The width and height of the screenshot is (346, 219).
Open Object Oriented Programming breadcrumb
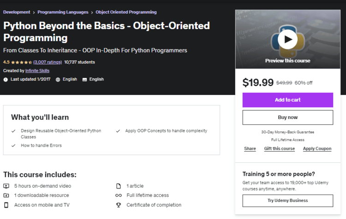126,12
